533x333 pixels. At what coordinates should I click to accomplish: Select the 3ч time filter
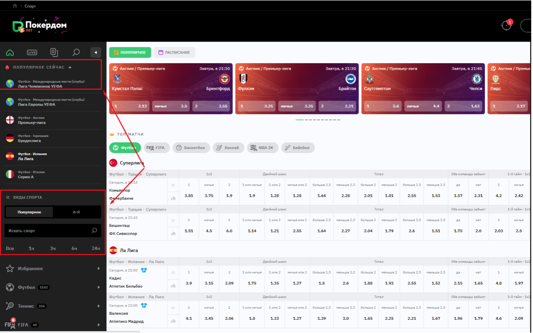point(53,249)
